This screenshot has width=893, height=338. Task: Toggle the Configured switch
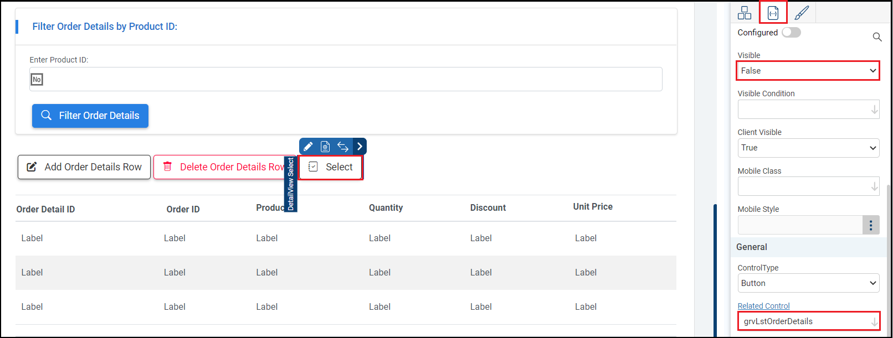(x=791, y=33)
